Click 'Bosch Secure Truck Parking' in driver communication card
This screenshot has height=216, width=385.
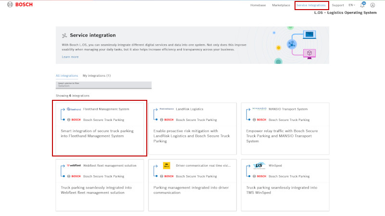(x=196, y=176)
